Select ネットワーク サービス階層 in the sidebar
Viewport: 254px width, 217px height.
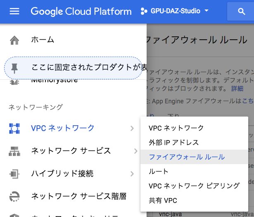79,196
